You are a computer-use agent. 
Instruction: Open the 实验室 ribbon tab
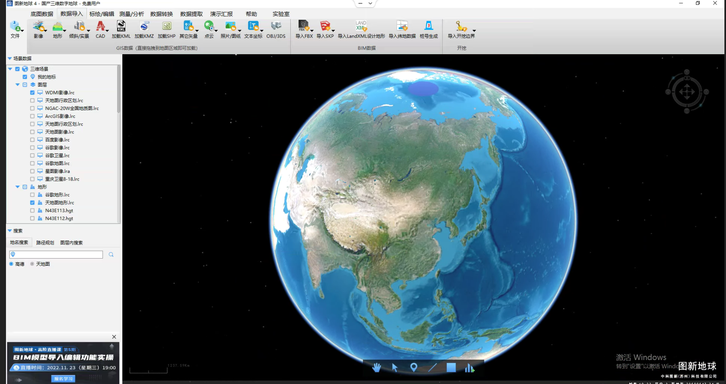click(x=281, y=14)
